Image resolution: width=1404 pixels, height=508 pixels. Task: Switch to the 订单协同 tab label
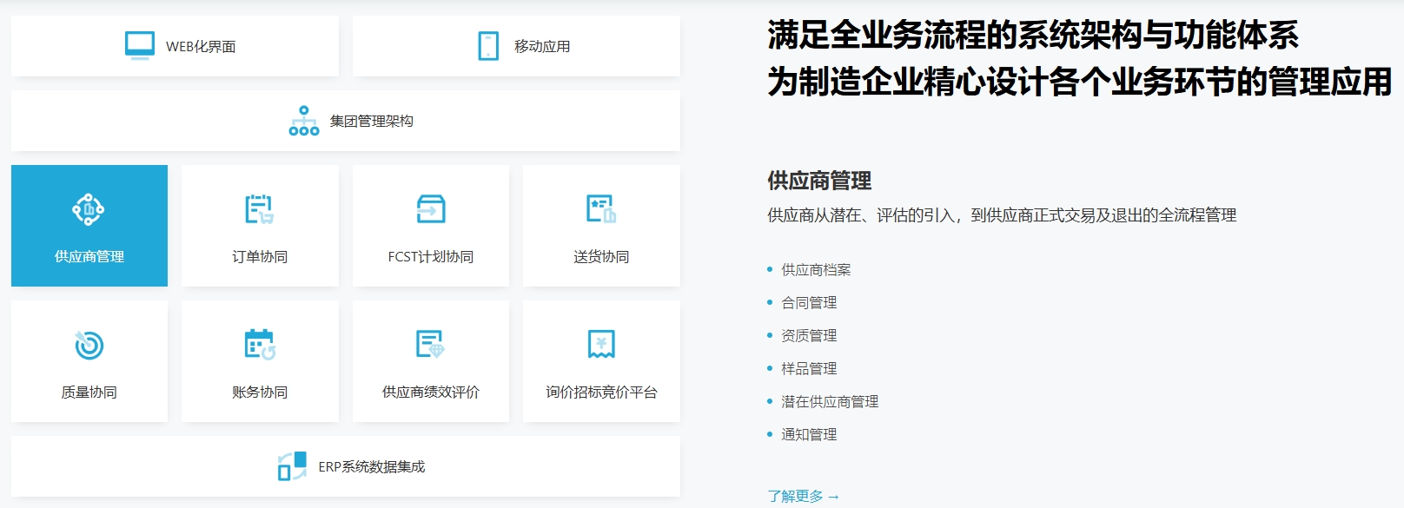tap(260, 257)
